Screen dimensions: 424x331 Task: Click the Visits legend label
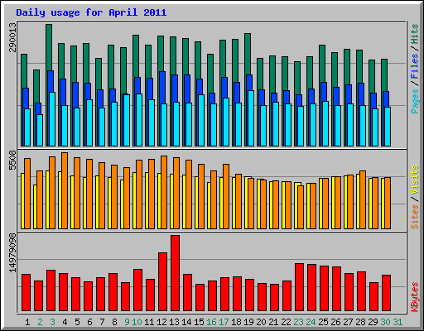415,180
